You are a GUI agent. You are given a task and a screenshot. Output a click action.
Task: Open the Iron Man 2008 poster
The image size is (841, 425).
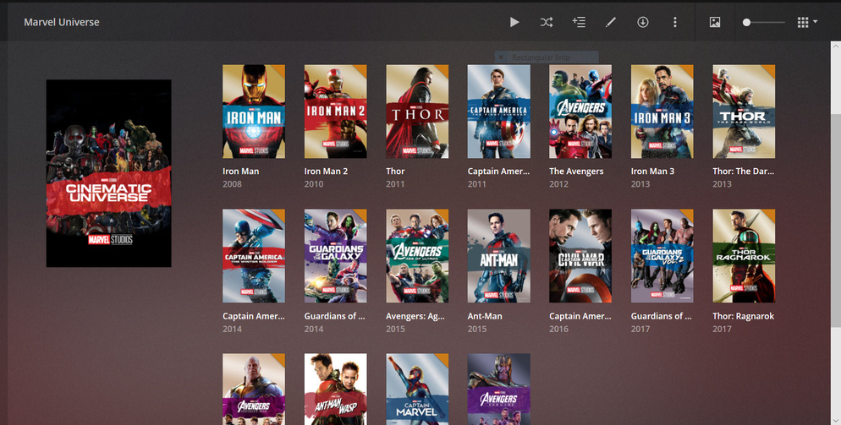pyautogui.click(x=254, y=112)
